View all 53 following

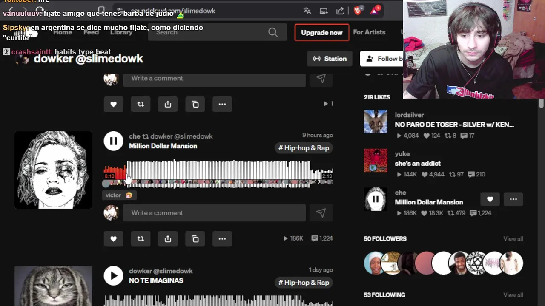pyautogui.click(x=513, y=295)
